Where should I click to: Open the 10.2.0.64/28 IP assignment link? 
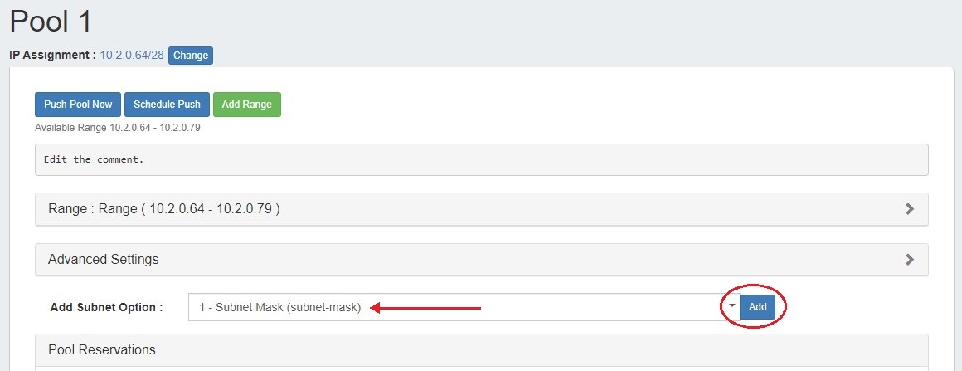point(132,56)
